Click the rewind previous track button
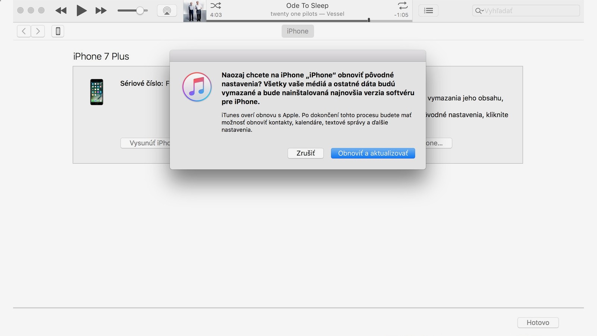Viewport: 597px width, 336px height. click(61, 10)
